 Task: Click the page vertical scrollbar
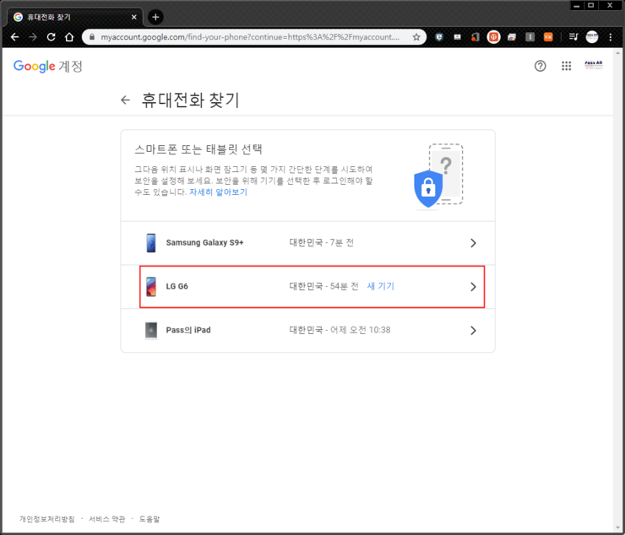(618, 290)
